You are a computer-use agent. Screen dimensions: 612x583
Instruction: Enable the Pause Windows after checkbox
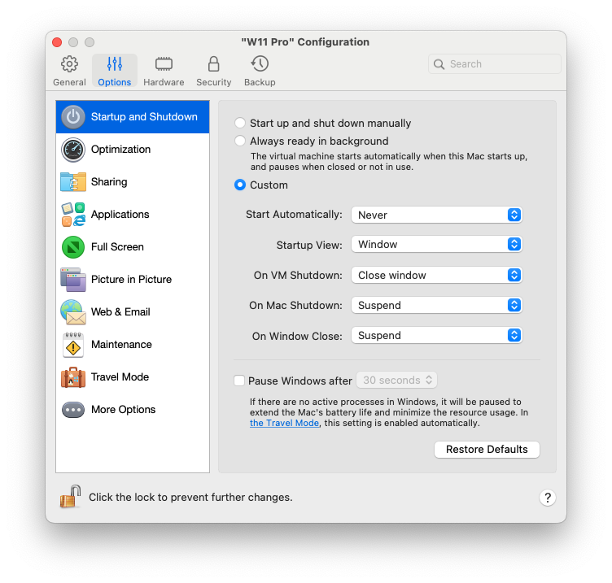pos(239,381)
